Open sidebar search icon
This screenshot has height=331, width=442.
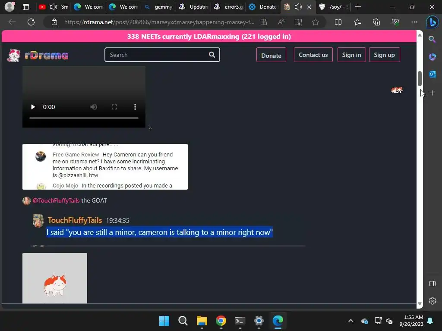click(432, 39)
